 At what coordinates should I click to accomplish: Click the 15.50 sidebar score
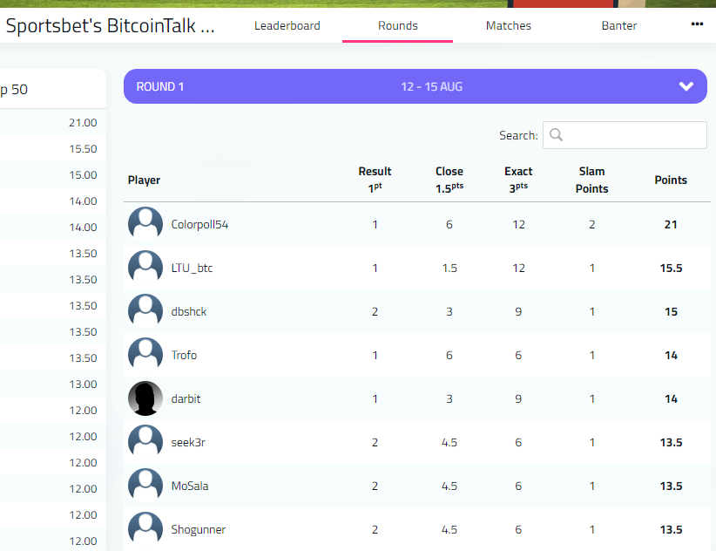click(x=83, y=148)
